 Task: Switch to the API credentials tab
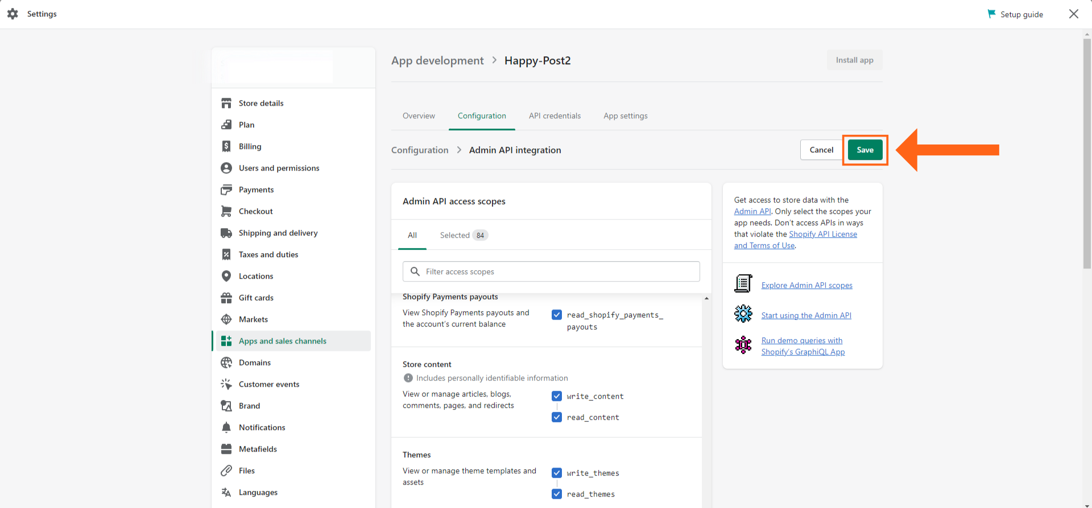pyautogui.click(x=555, y=115)
